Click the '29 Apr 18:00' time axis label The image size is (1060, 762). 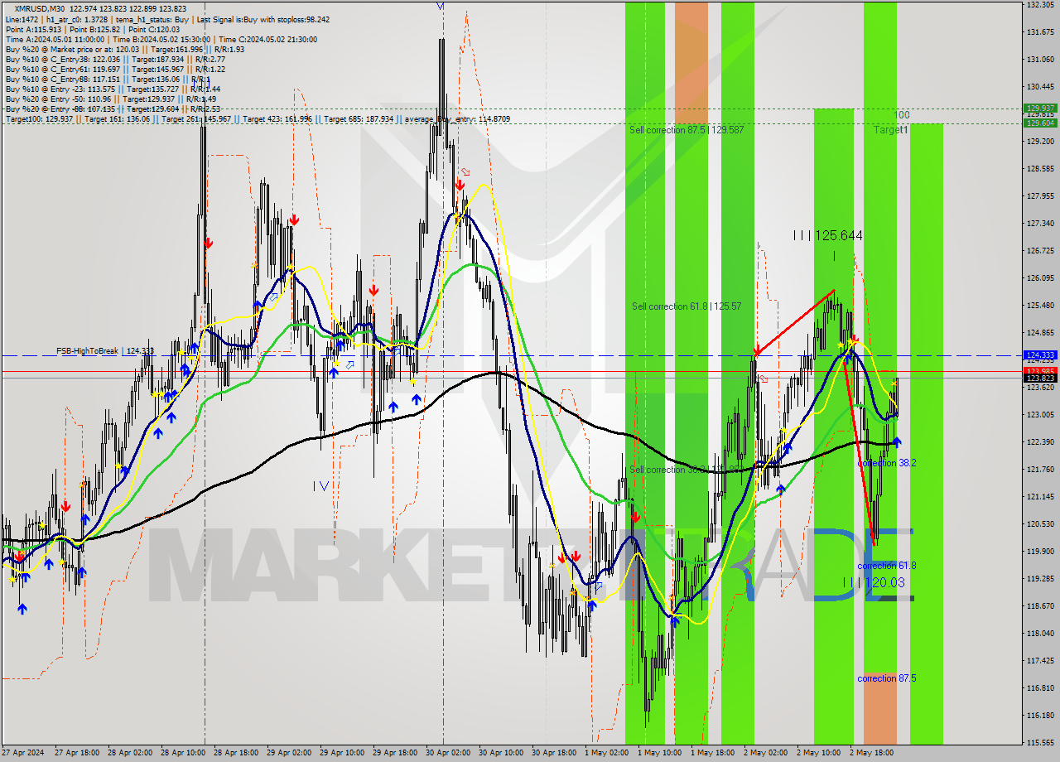(x=395, y=754)
